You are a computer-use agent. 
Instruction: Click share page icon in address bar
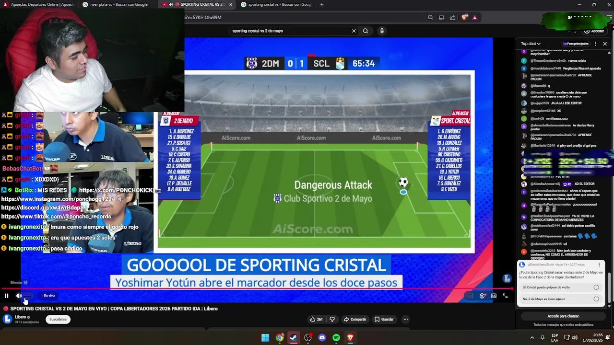coord(452,17)
